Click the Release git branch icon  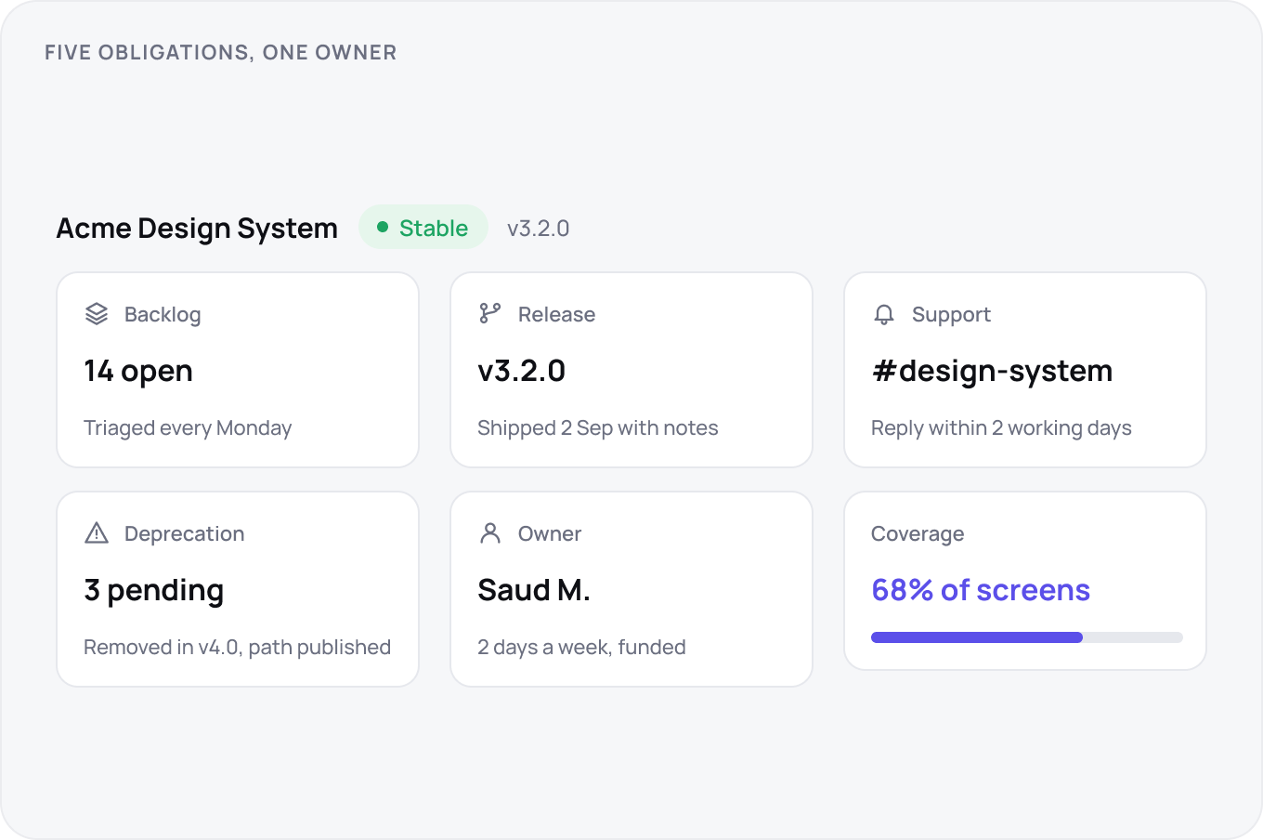(490, 314)
